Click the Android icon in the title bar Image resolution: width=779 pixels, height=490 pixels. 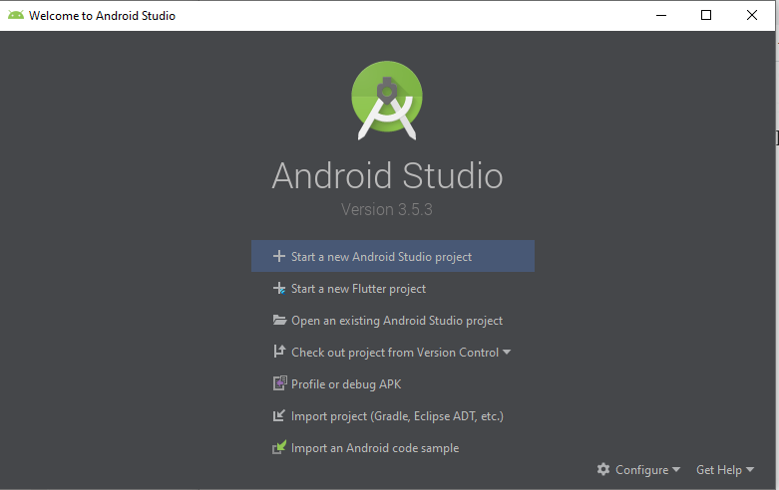pyautogui.click(x=15, y=15)
